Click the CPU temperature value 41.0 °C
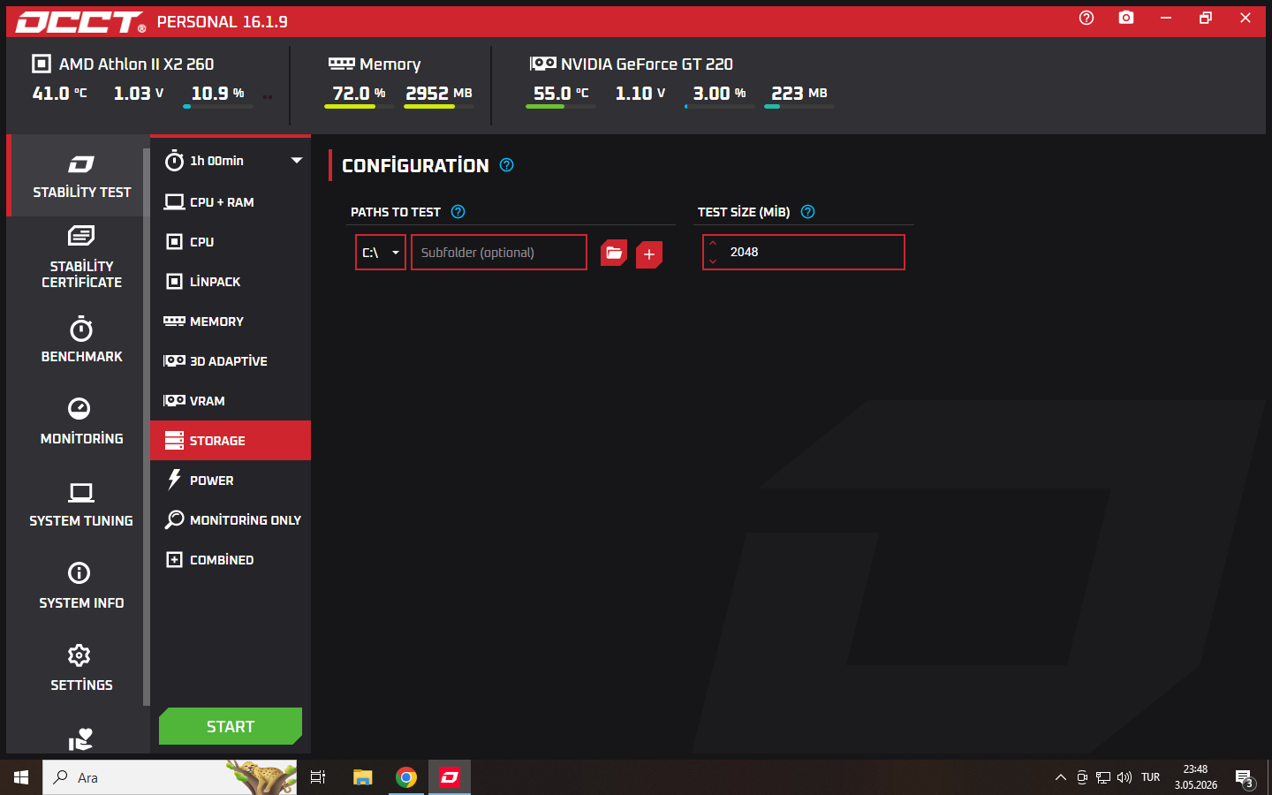This screenshot has width=1272, height=795. (x=60, y=94)
